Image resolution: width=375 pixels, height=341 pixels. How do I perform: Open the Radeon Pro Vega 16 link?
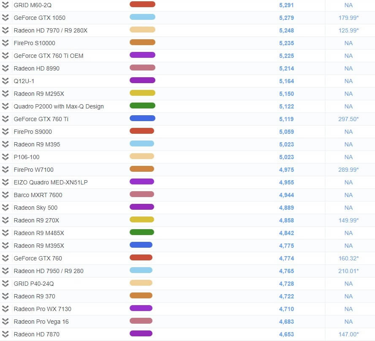point(41,322)
